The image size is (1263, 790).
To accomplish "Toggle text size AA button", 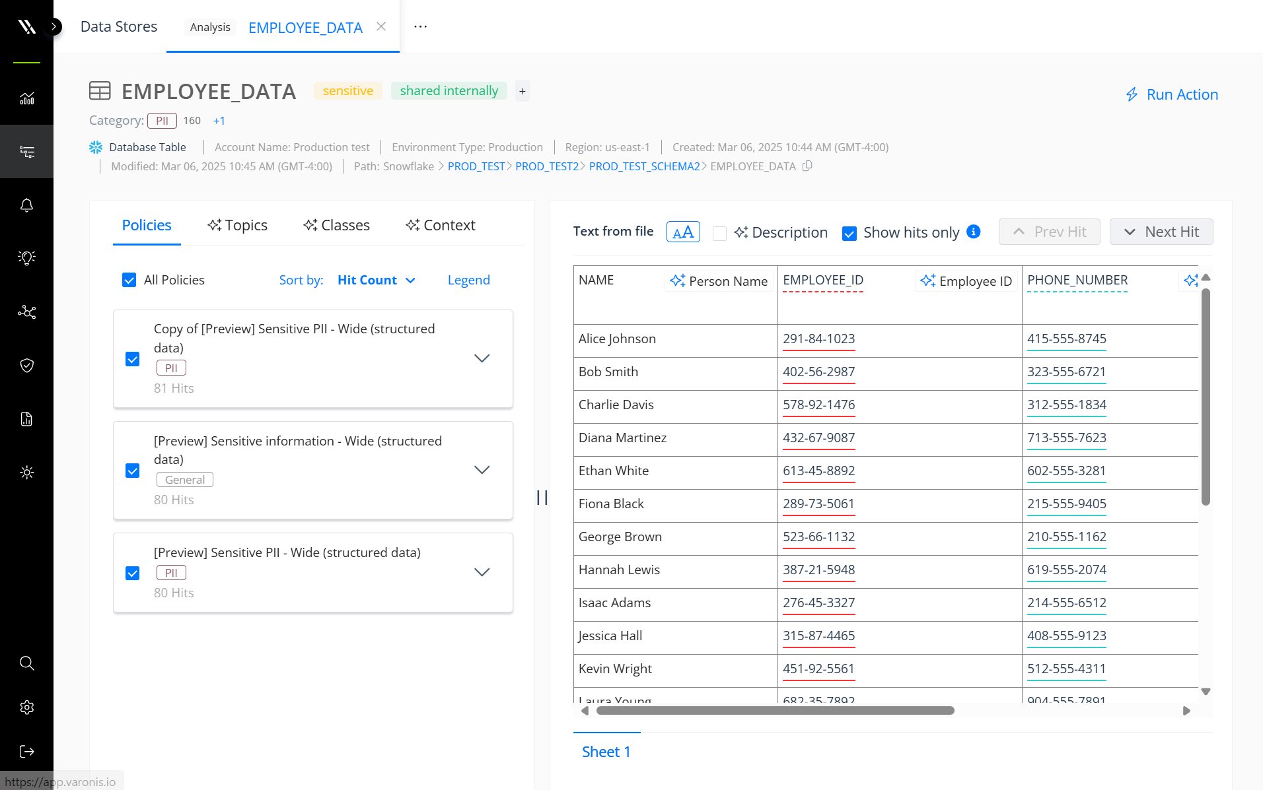I will [683, 232].
